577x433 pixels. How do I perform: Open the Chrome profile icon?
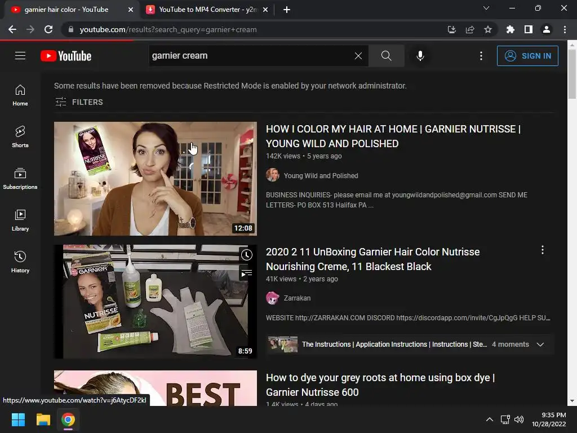(547, 29)
